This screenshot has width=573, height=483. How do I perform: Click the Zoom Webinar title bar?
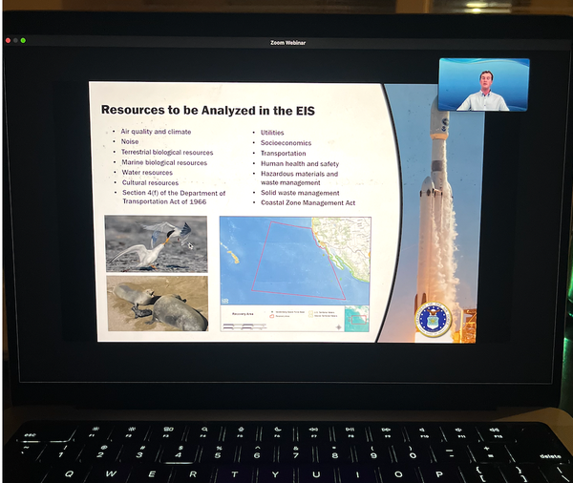(286, 43)
